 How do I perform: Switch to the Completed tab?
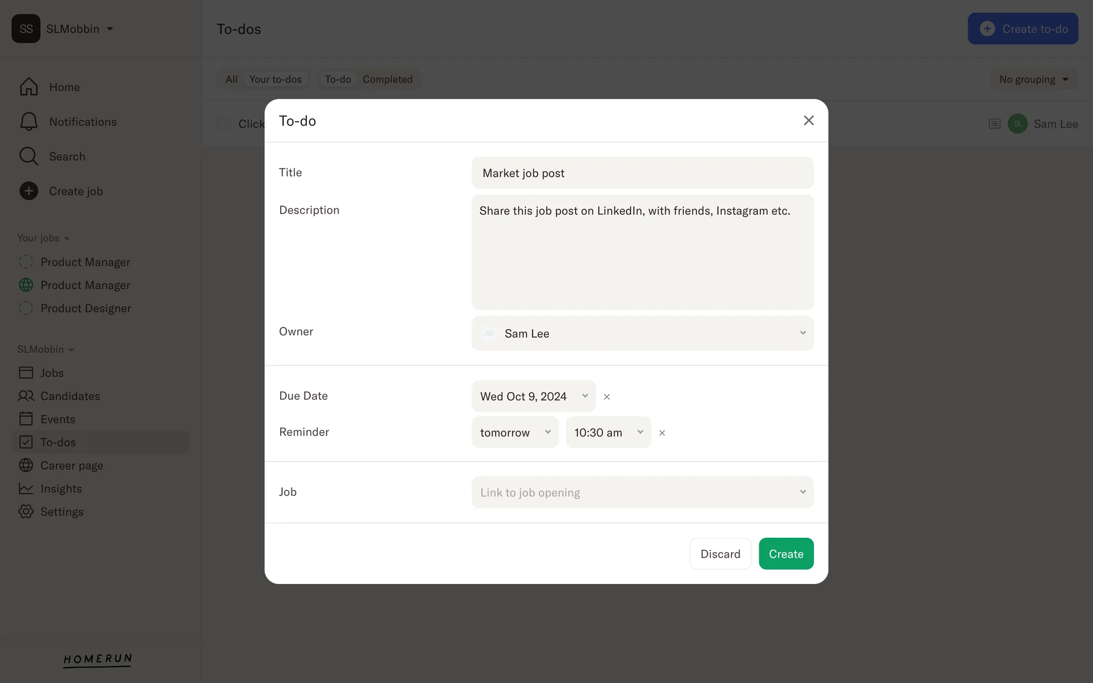pyautogui.click(x=387, y=79)
